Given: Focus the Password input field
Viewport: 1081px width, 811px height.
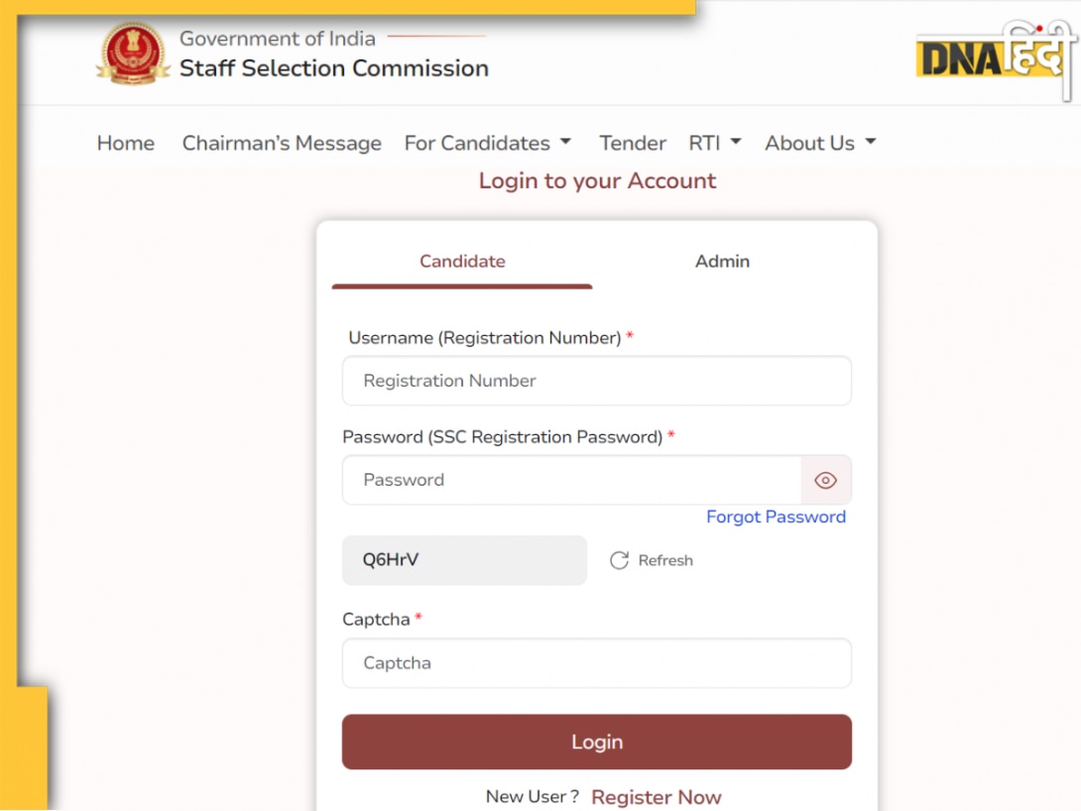Looking at the screenshot, I should tap(571, 480).
